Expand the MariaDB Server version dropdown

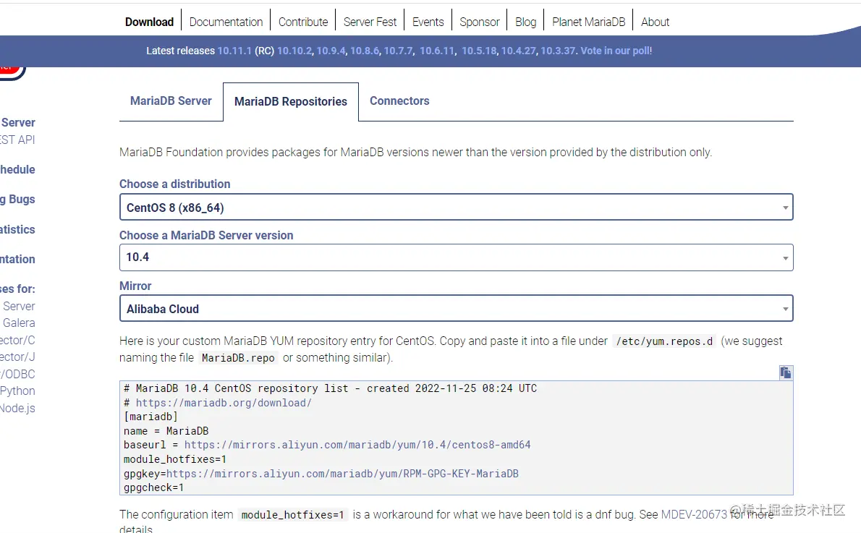pos(457,257)
